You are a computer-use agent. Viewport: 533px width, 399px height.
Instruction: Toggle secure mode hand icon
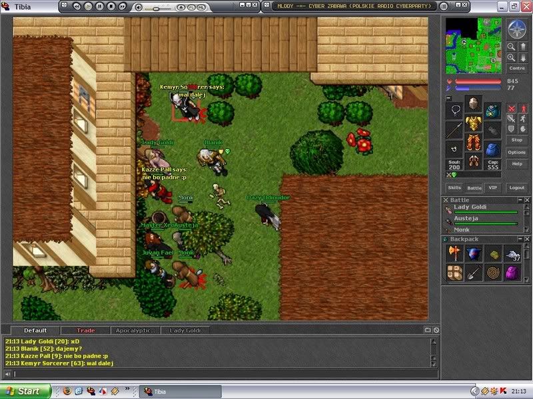tap(523, 128)
